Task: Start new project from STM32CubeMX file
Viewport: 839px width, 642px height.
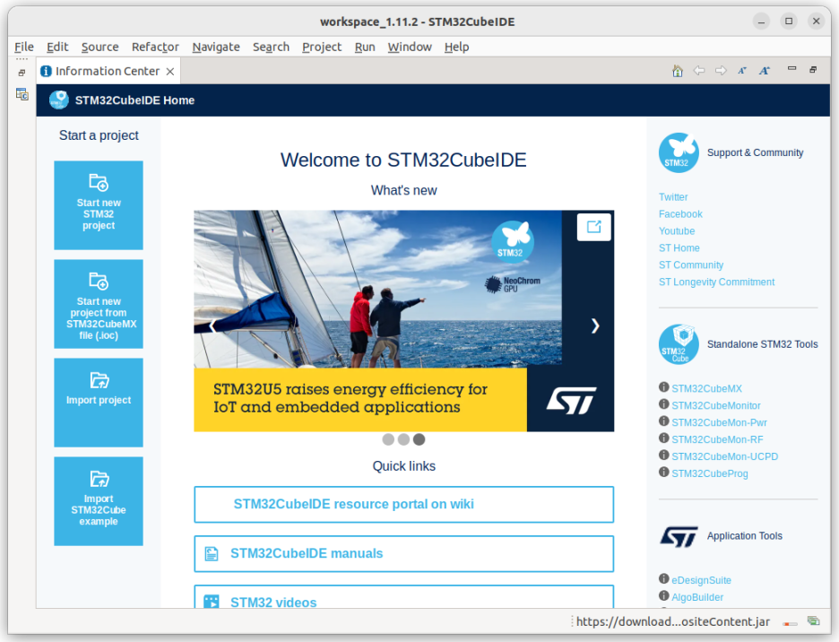Action: click(x=99, y=304)
